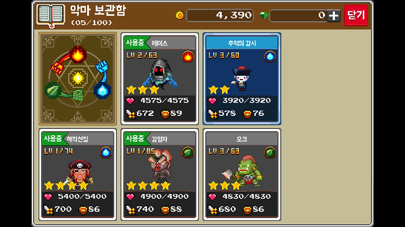The image size is (405, 227).
Task: Click the green gem icon
Action: [264, 16]
